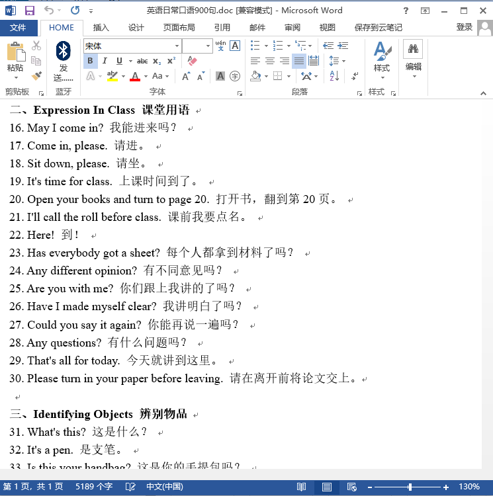Cut selection with the scissors icon
The image size is (493, 496).
click(x=36, y=46)
